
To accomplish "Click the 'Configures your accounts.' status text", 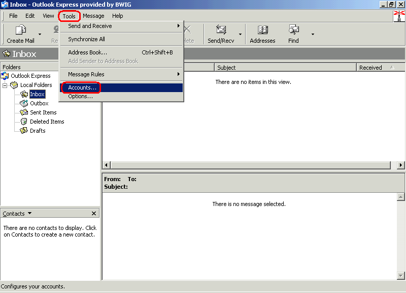I will tap(33, 286).
